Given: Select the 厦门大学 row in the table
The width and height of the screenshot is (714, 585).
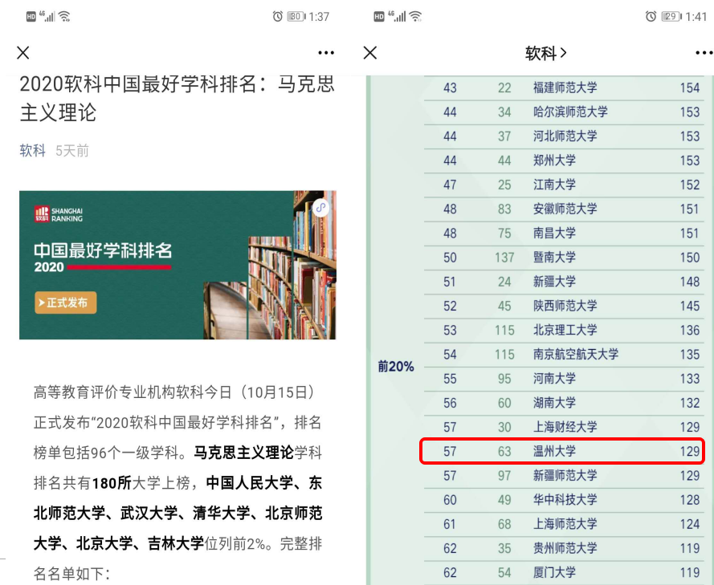Looking at the screenshot, I should (562, 572).
